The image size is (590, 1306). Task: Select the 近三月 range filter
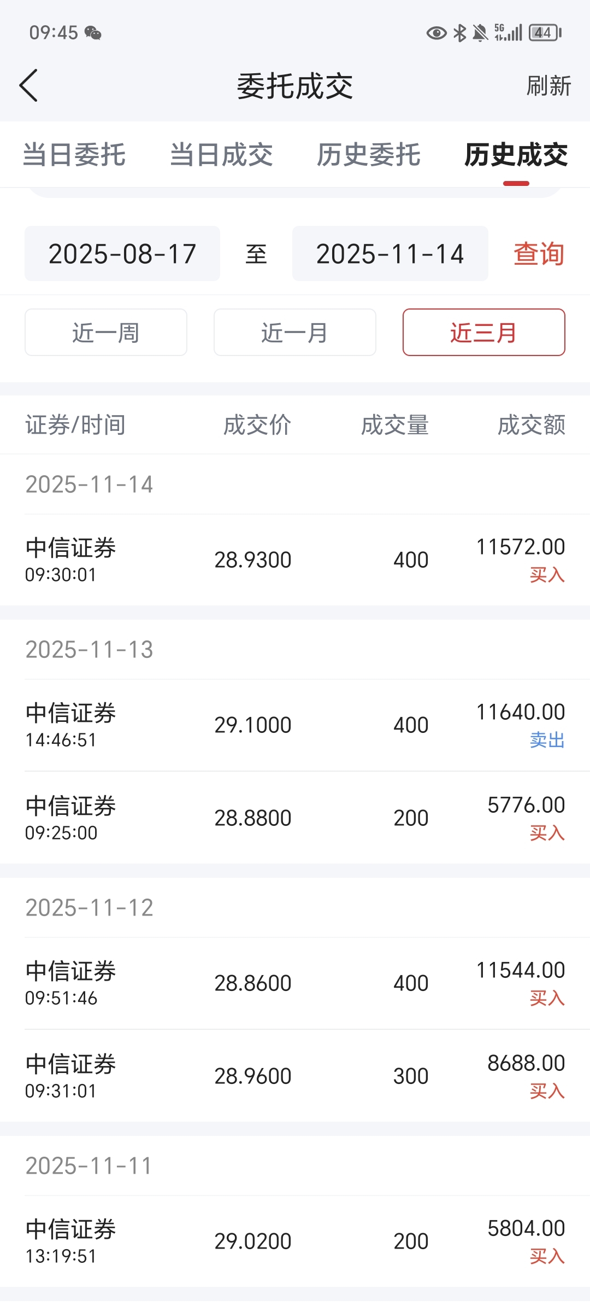[x=484, y=333]
